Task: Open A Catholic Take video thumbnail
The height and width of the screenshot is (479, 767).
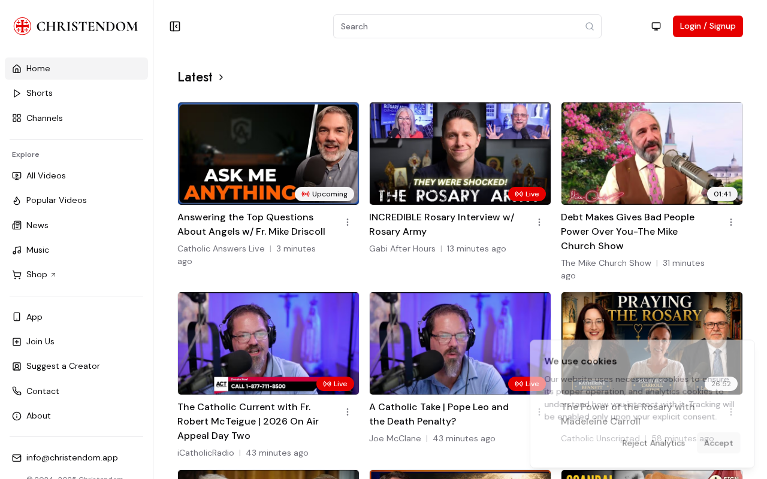Action: tap(460, 343)
